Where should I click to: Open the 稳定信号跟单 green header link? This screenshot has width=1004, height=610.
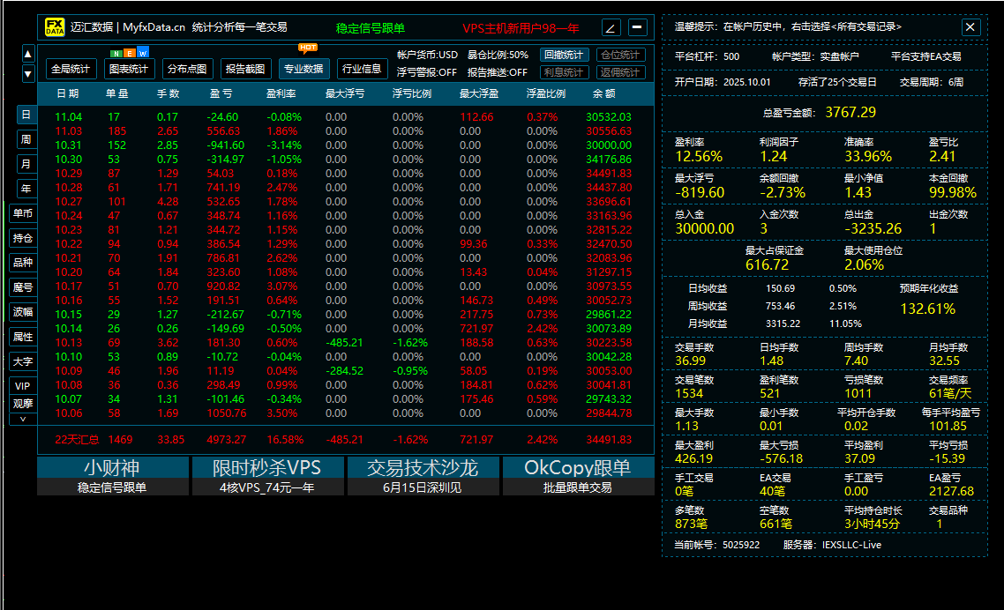[x=370, y=28]
